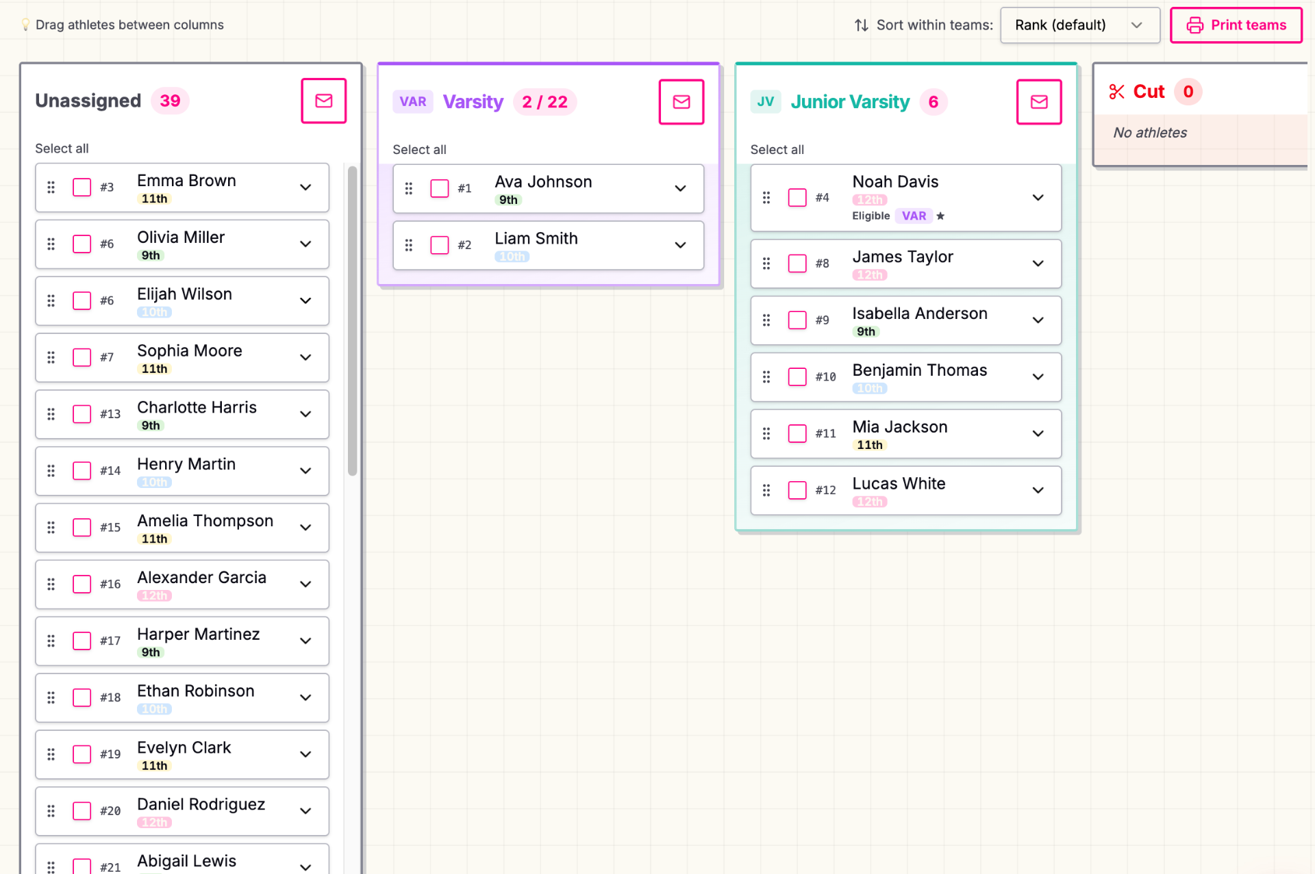Image resolution: width=1315 pixels, height=874 pixels.
Task: Click the Cut column scissors icon
Action: [1116, 92]
